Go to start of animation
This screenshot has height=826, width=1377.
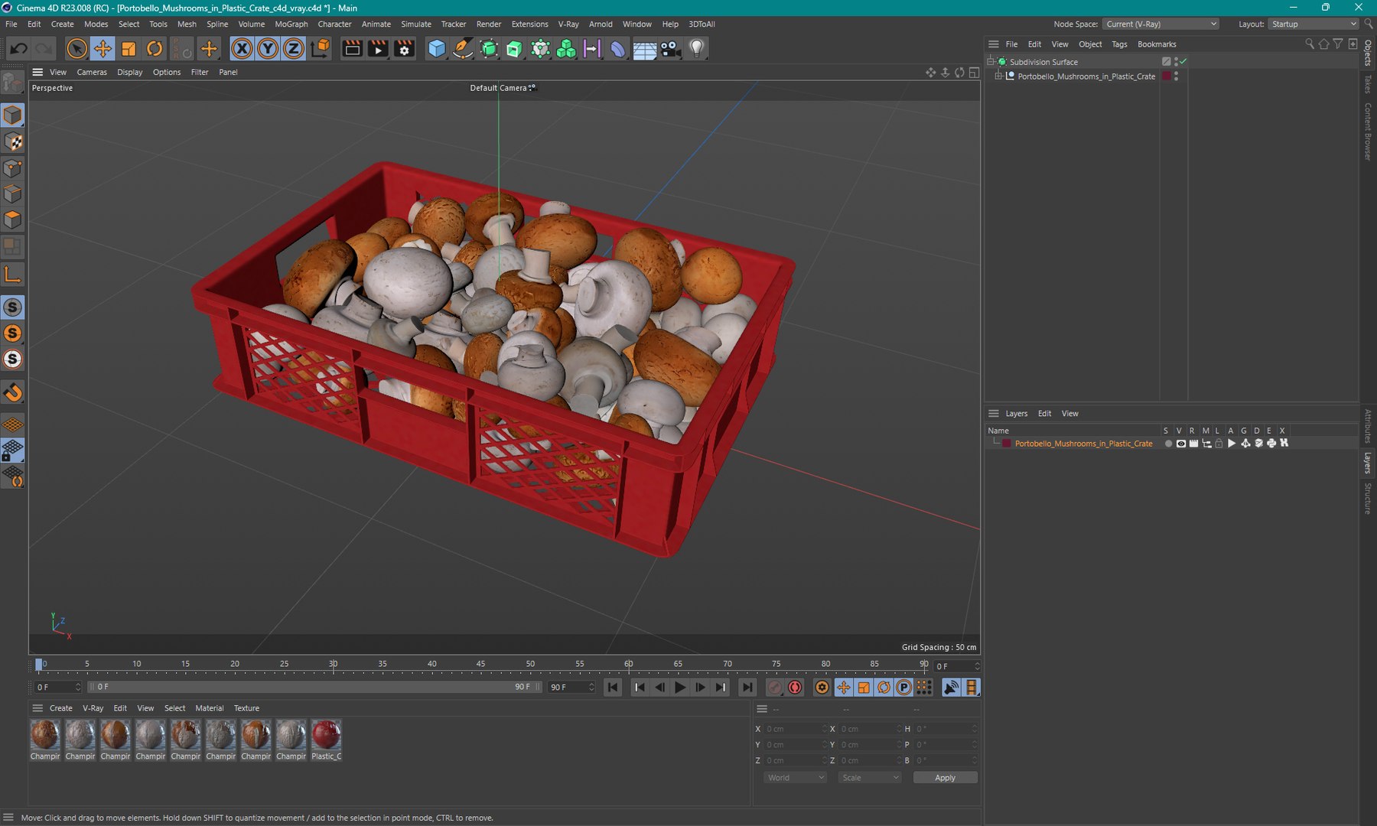613,688
